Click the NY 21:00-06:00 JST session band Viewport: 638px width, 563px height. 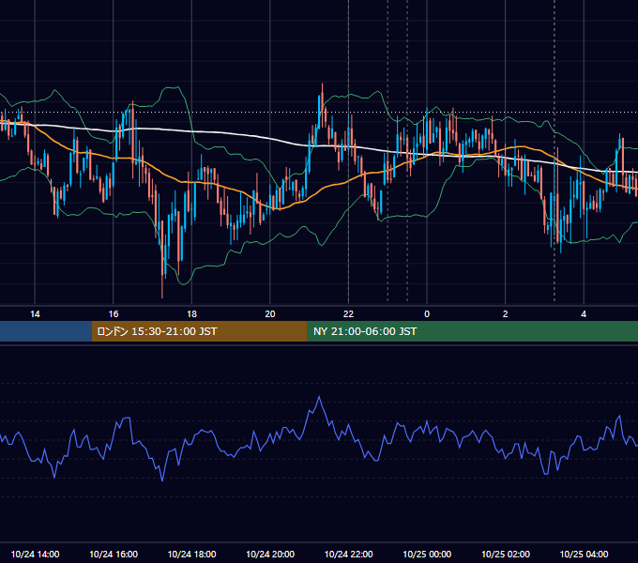coord(472,331)
